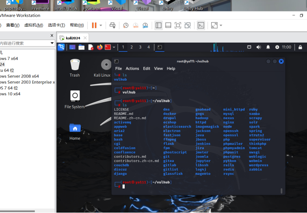Open the dropdown arrow beside the pause button
Screen dimensions: 307x213
101,26
